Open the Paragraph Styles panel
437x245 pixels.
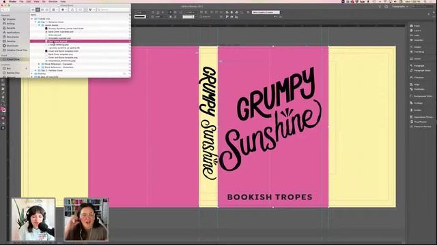421,71
